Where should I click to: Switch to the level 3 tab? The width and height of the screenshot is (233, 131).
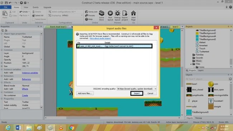(175, 27)
